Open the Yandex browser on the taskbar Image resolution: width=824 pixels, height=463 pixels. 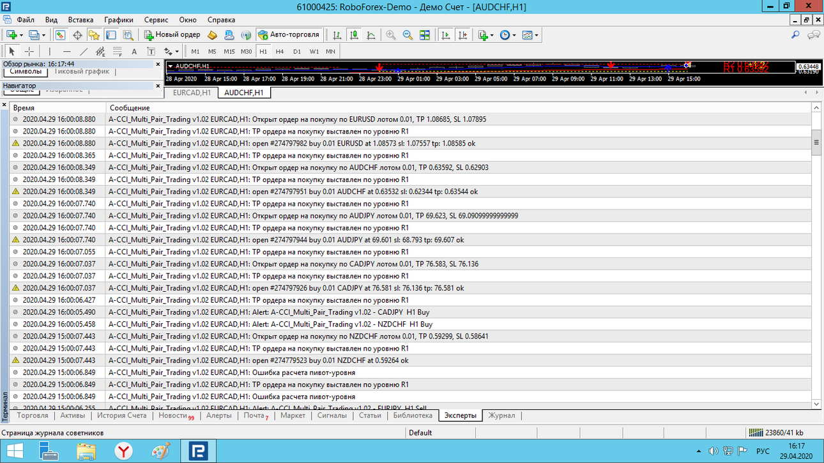tap(123, 452)
